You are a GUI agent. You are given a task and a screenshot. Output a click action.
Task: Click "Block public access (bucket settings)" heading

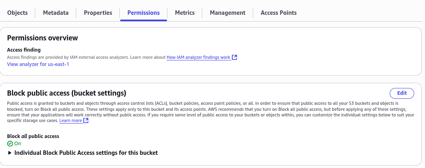(x=66, y=93)
